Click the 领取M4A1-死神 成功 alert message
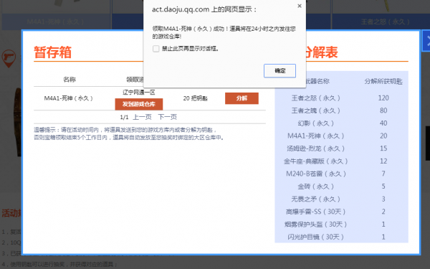The width and height of the screenshot is (430, 269). click(x=224, y=32)
